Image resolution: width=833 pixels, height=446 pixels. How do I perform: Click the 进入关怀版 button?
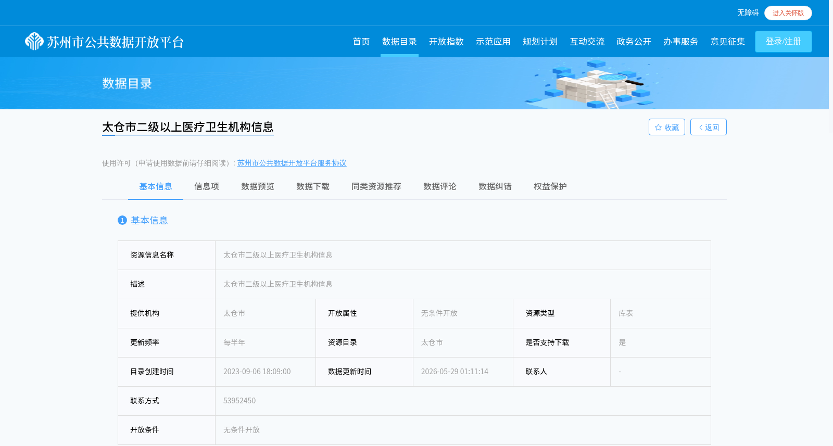(x=788, y=13)
